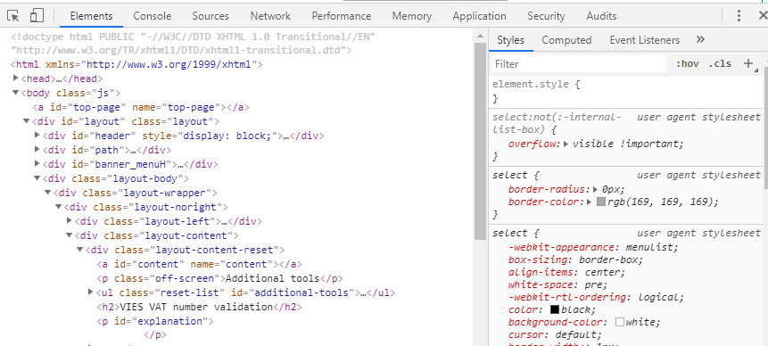Open the Performance tab
Screen dimensions: 768x346
pyautogui.click(x=342, y=16)
